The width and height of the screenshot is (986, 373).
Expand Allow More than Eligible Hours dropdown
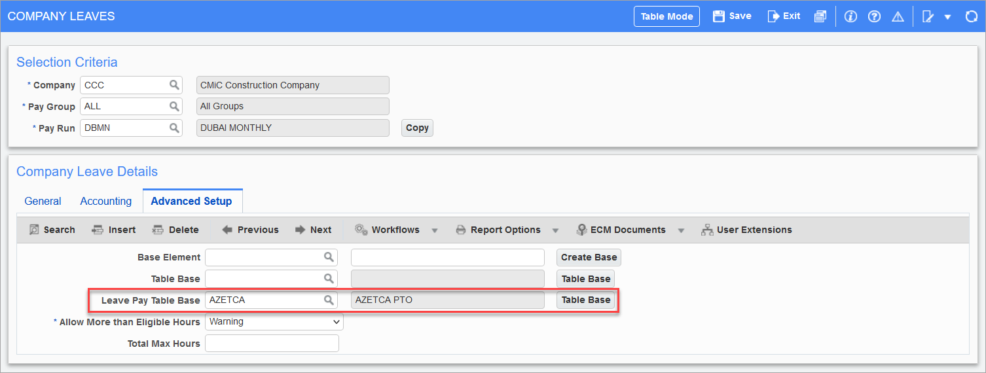coord(337,322)
